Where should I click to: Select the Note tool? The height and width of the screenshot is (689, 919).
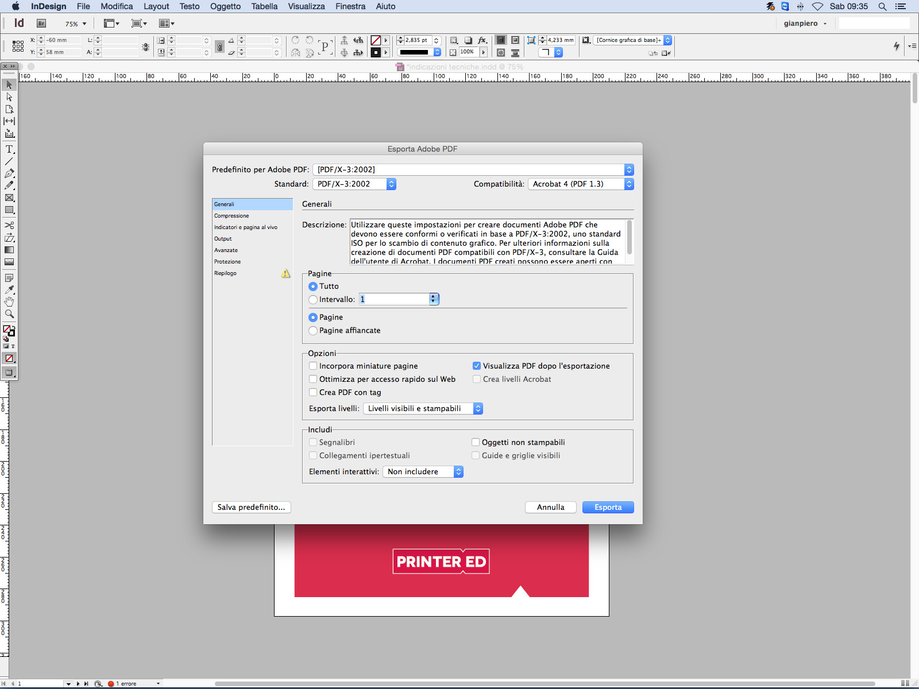tap(9, 278)
